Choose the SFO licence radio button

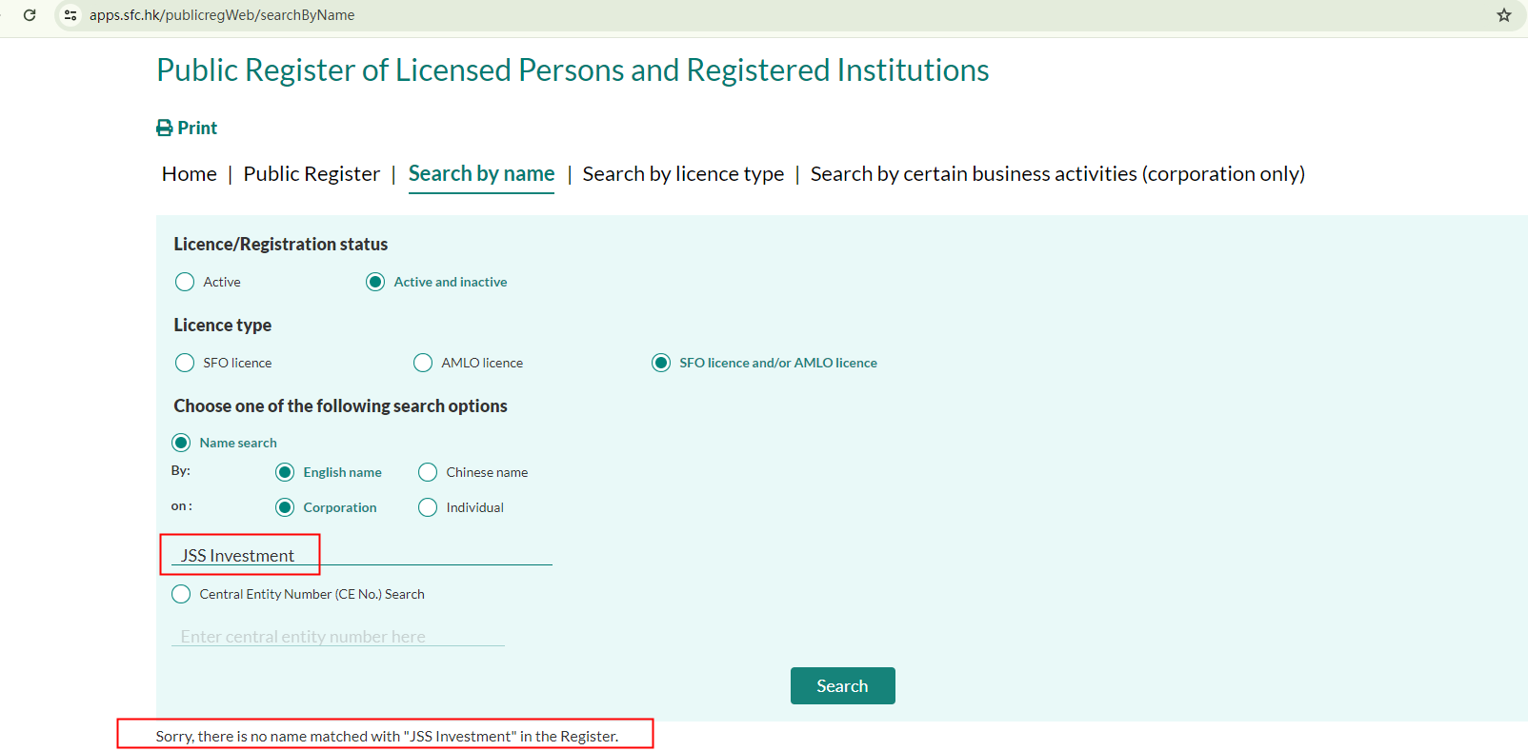pos(185,363)
